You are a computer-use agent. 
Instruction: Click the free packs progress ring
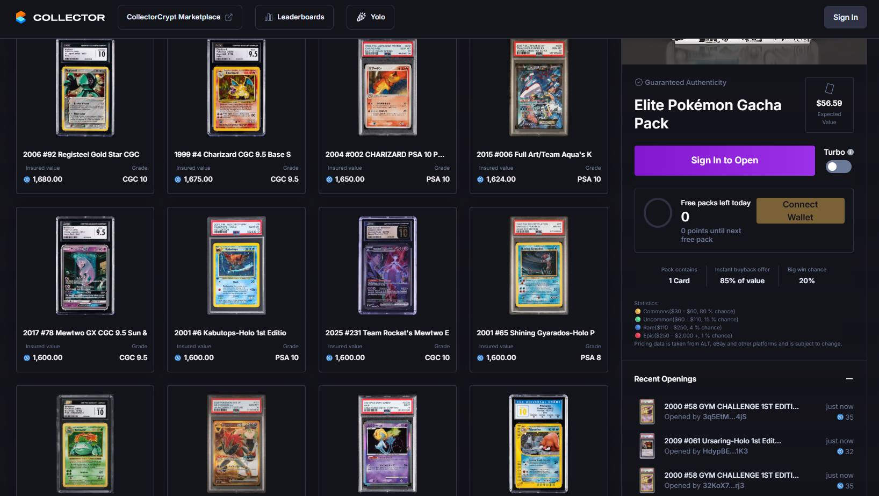[658, 213]
